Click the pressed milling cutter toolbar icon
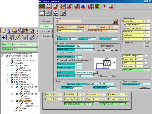 [x=56, y=7]
